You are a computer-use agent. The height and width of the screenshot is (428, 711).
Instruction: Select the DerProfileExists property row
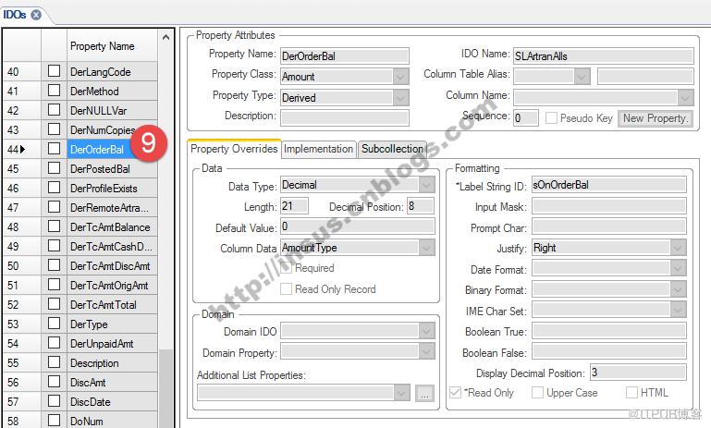112,188
